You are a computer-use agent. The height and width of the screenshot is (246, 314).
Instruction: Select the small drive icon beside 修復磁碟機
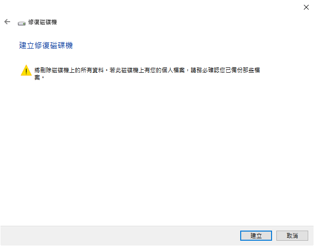tap(22, 23)
